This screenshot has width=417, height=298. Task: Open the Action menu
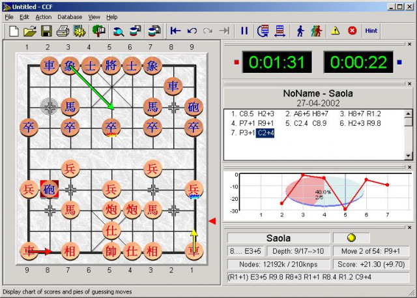tap(44, 17)
